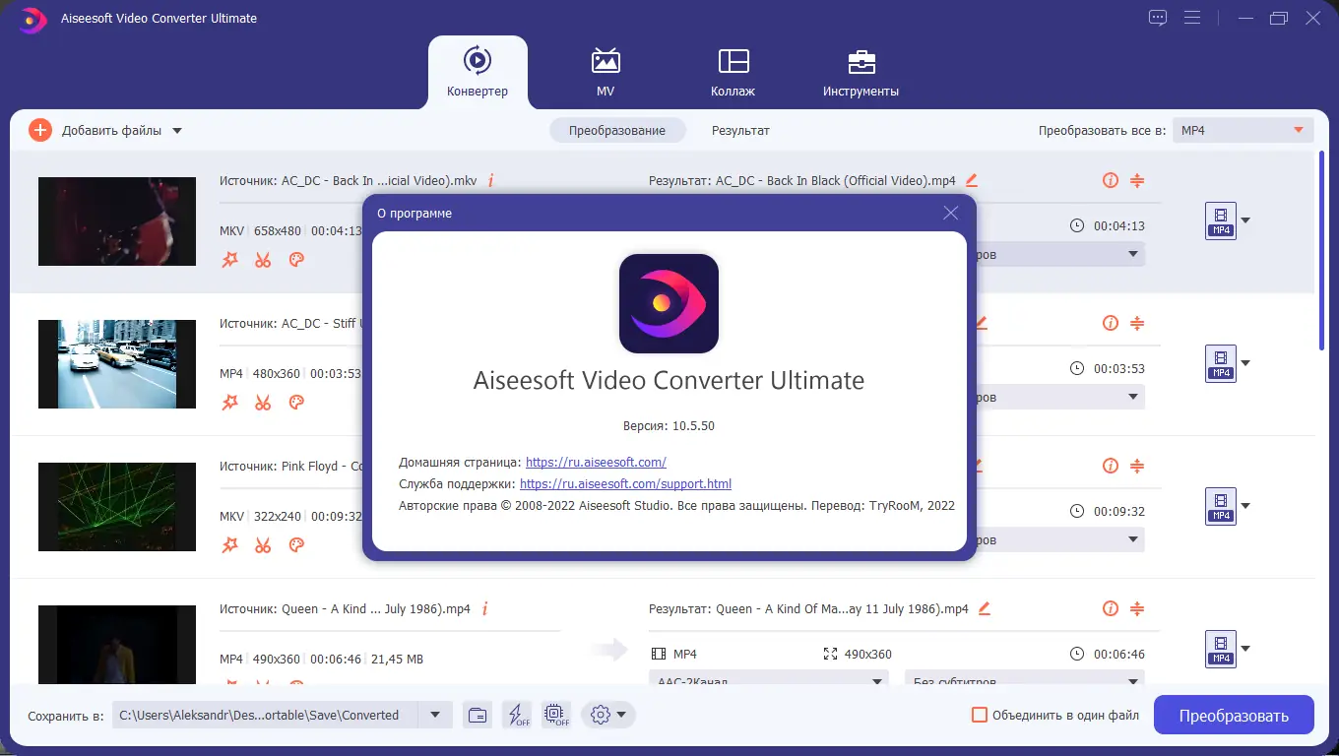Open MP4 format icon for Back In Black

point(1221,220)
